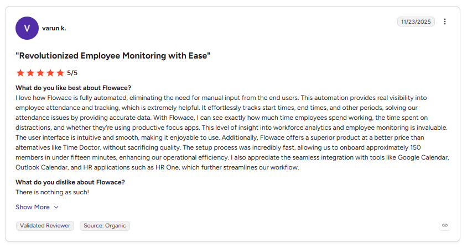Click the fourth star in the rating
Screen dimensions: 467x249
coord(50,73)
